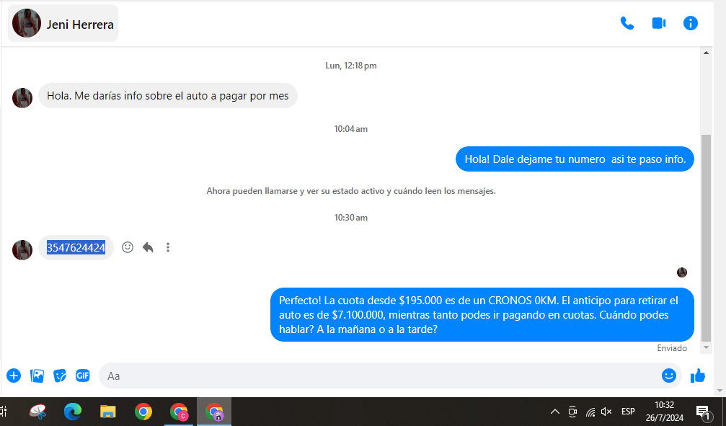Open conversation information panel
The width and height of the screenshot is (726, 426).
[x=691, y=23]
